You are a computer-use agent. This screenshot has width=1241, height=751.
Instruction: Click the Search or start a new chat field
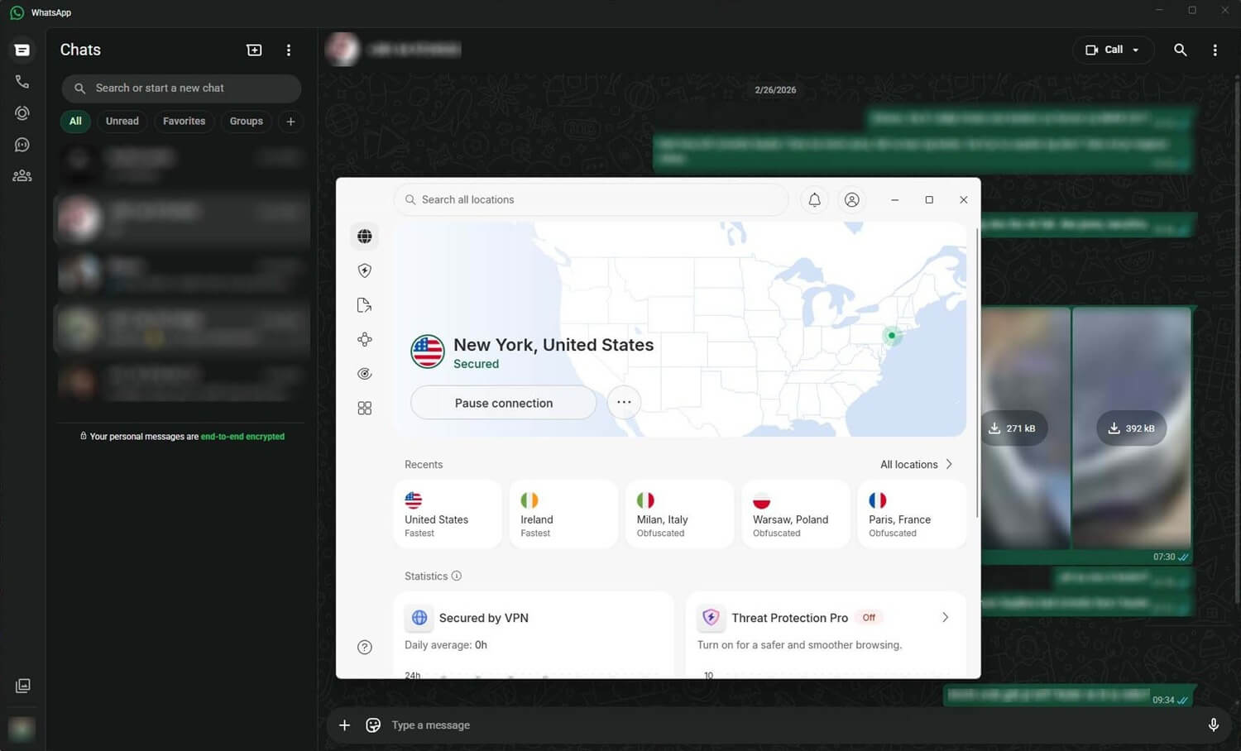(x=181, y=88)
